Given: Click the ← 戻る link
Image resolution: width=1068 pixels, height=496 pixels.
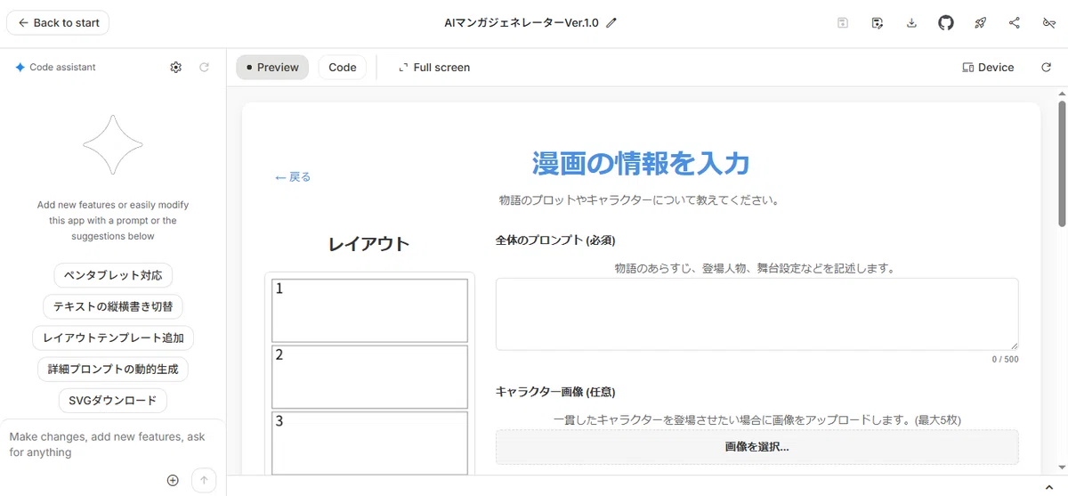Looking at the screenshot, I should coord(293,177).
